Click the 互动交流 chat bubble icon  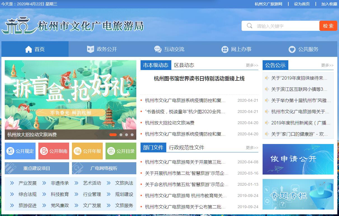[x=158, y=49]
